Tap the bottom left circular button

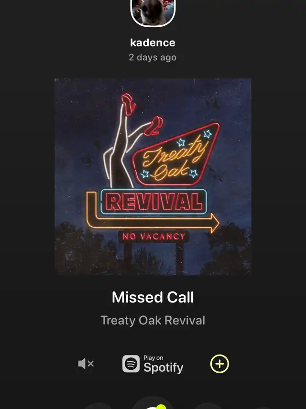click(x=98, y=406)
